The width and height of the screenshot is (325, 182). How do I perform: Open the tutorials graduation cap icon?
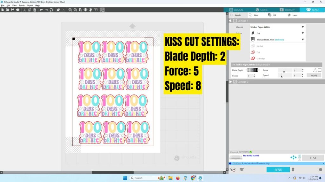242,169
